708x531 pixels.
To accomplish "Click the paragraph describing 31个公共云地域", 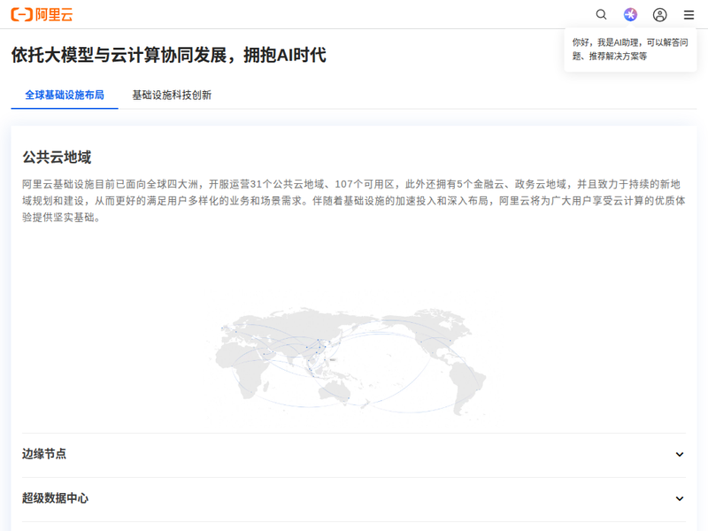I will click(x=353, y=201).
